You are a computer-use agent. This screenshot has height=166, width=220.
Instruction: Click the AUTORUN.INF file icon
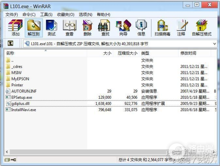coord(8,91)
